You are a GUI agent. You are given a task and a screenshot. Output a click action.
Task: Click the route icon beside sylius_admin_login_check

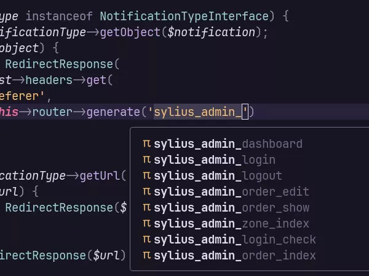point(146,240)
